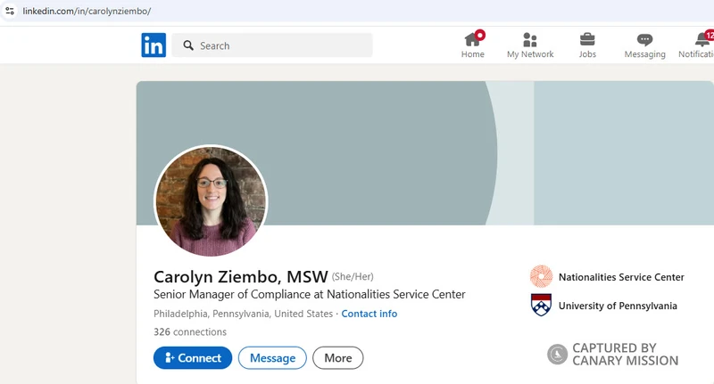Click the Message button
The image size is (714, 384).
272,358
